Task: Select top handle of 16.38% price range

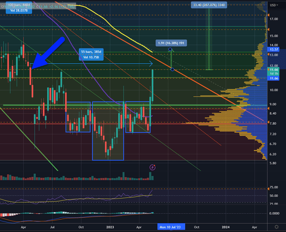Action: pos(170,49)
